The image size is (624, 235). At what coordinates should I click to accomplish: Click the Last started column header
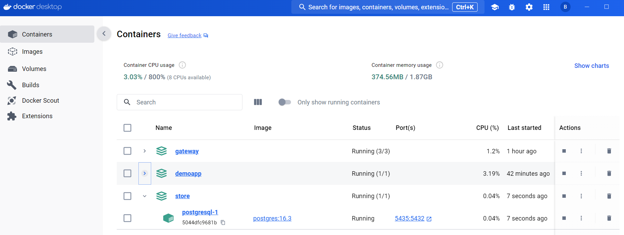(x=524, y=128)
